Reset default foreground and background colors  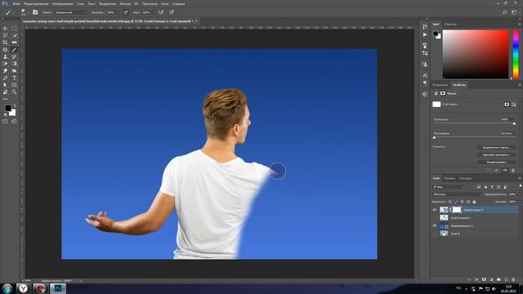[6, 114]
